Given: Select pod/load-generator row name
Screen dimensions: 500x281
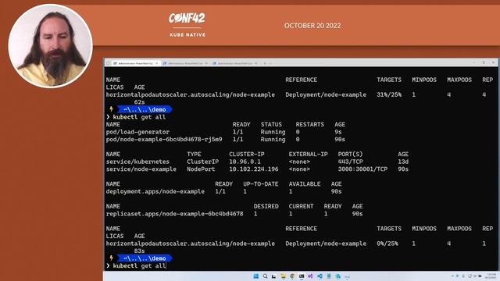Looking at the screenshot, I should [x=137, y=132].
